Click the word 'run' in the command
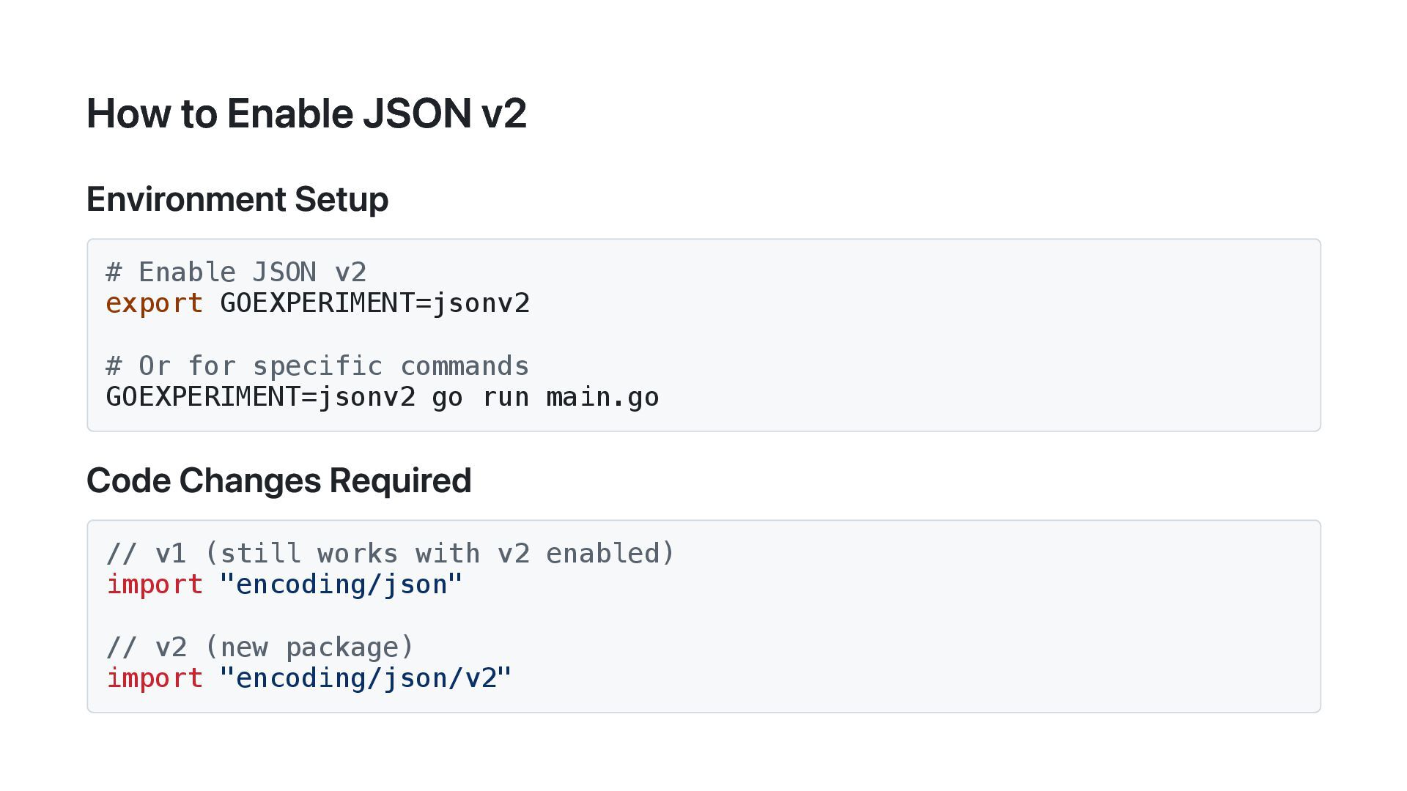The width and height of the screenshot is (1407, 791). click(506, 397)
